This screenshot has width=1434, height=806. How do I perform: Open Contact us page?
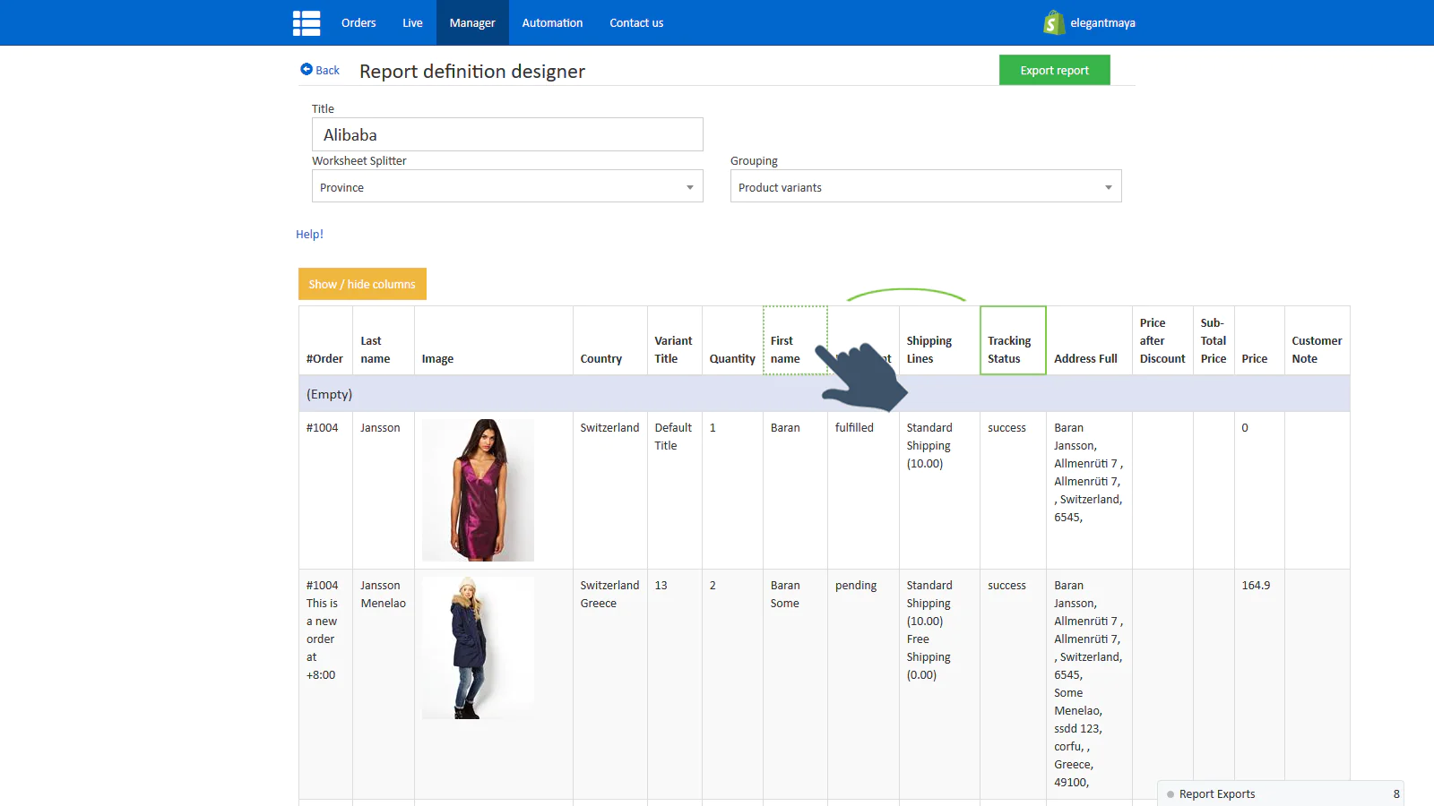(636, 23)
